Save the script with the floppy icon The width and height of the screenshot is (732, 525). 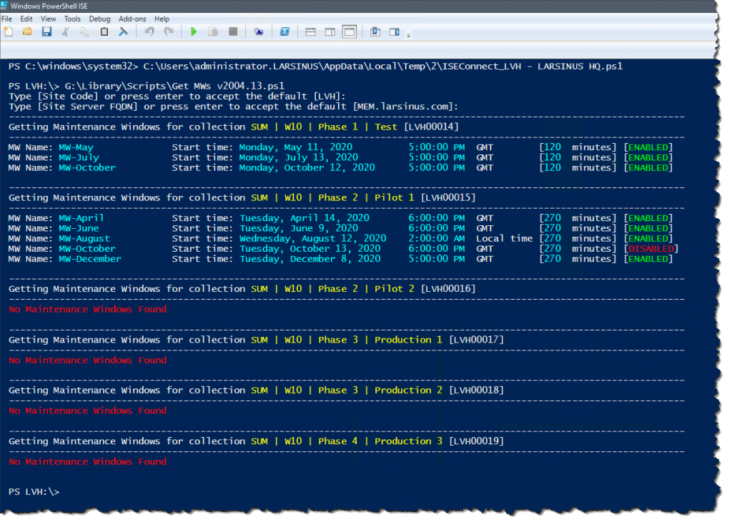click(x=46, y=31)
